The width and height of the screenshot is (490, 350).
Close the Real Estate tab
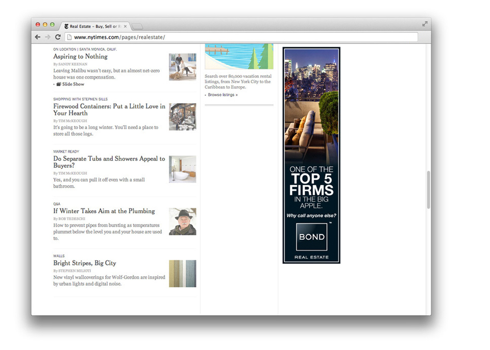click(125, 26)
